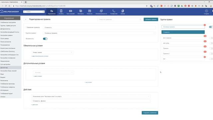213x120 pixels.
Task: Open Глобальные настройки in sidebar
Action: (8, 22)
